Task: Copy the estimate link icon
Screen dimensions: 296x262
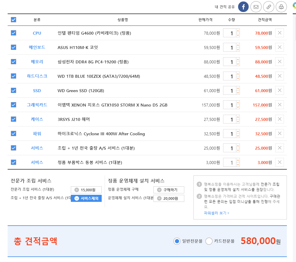Action: (x=269, y=7)
